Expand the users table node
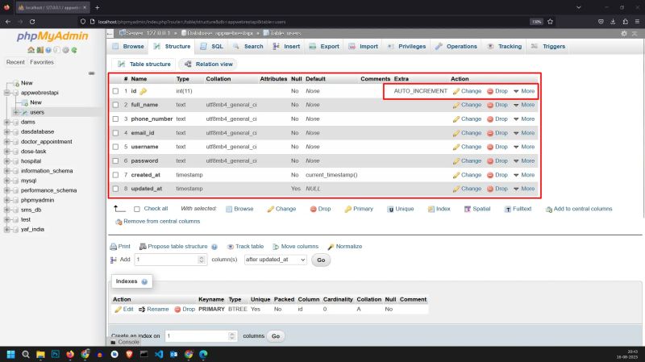Viewport: 645px width, 362px height. pos(15,112)
